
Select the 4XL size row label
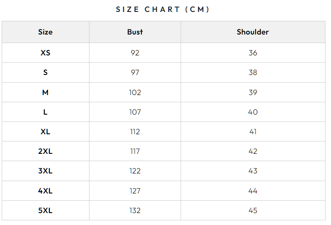45,191
